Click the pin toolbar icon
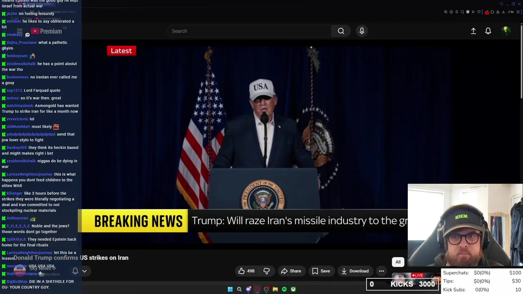Image resolution: width=523 pixels, height=294 pixels. pos(457,12)
